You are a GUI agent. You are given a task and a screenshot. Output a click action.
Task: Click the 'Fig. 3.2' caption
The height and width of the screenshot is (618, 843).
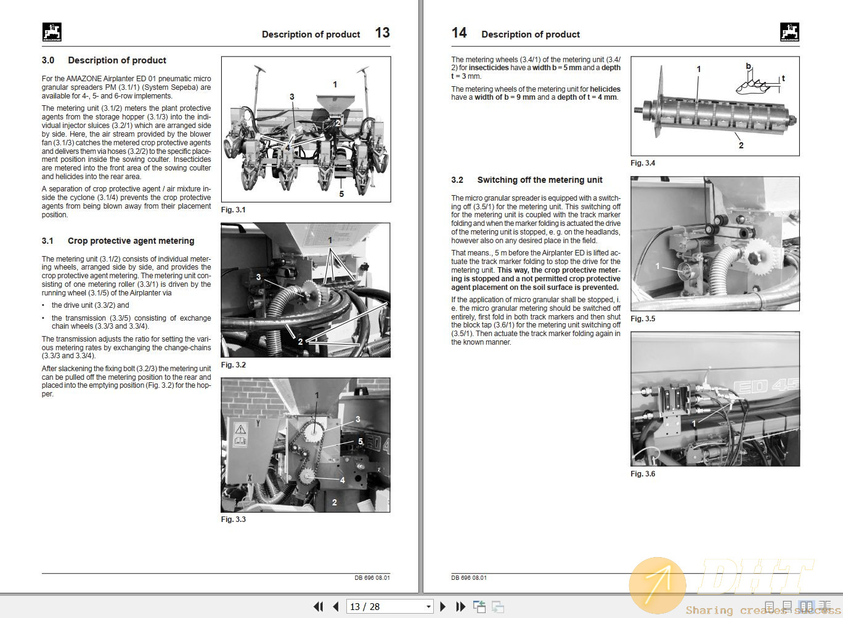point(234,365)
